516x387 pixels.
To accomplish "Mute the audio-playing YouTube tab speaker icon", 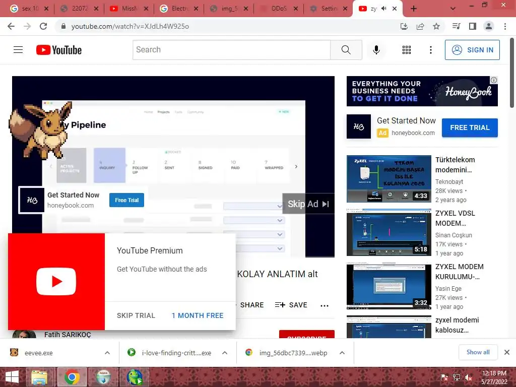I will [x=383, y=9].
